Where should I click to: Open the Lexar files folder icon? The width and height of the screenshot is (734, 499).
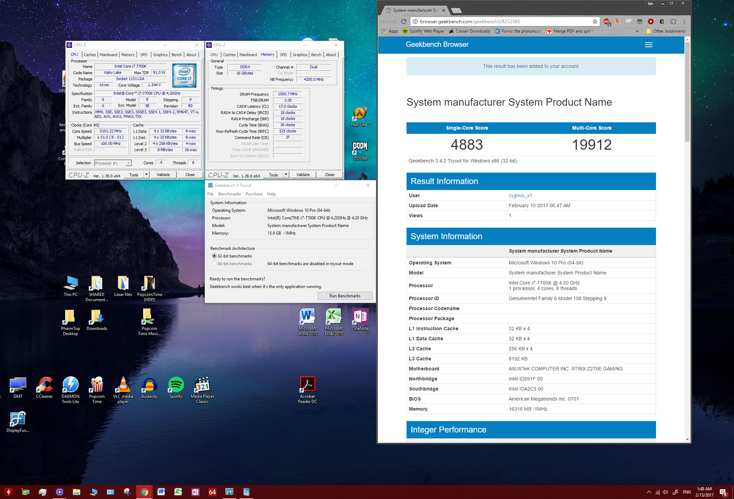click(123, 286)
